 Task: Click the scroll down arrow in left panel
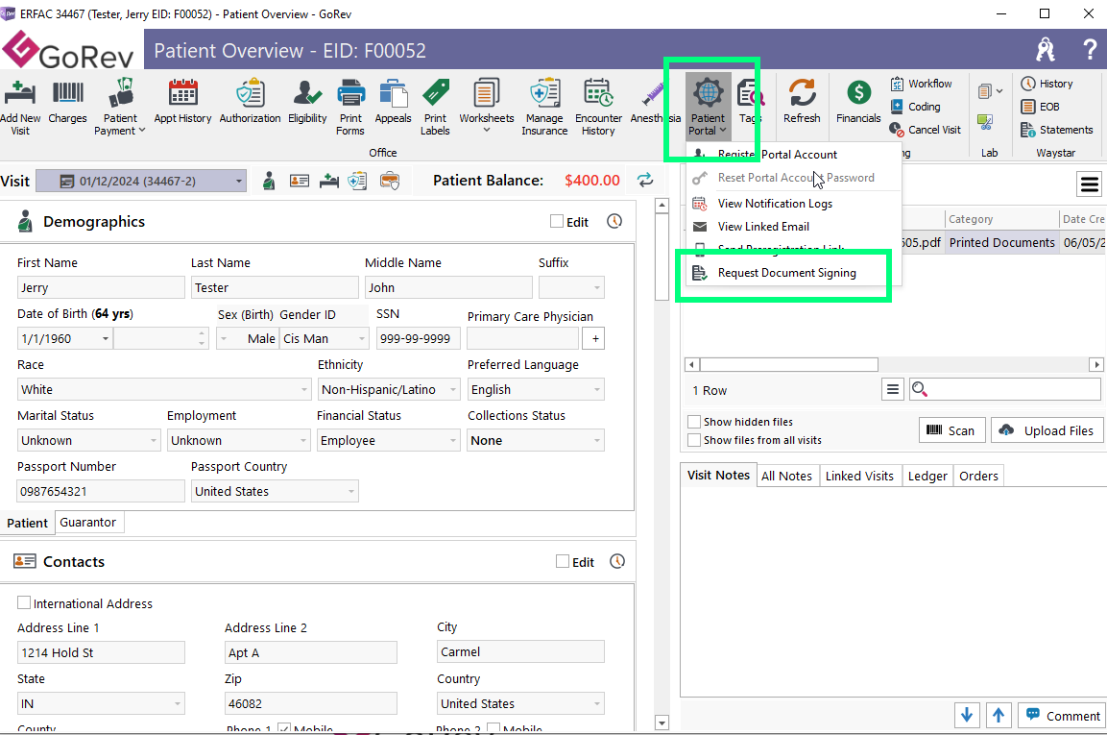662,723
